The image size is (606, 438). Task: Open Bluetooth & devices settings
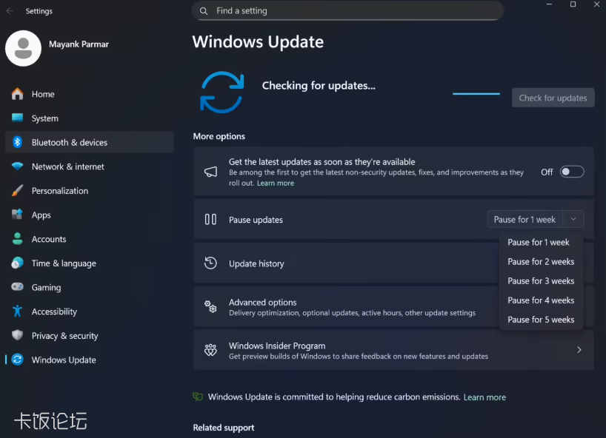(90, 142)
